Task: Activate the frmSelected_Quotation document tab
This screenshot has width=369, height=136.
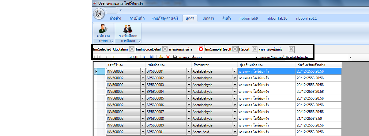Action: point(111,49)
